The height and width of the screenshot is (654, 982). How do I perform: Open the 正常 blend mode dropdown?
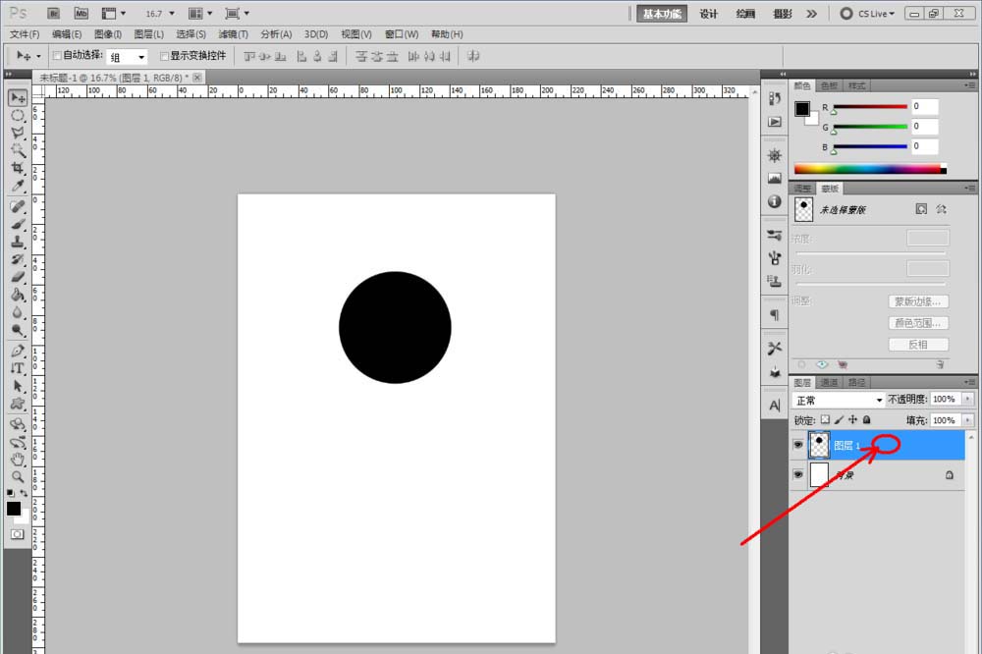pyautogui.click(x=839, y=401)
